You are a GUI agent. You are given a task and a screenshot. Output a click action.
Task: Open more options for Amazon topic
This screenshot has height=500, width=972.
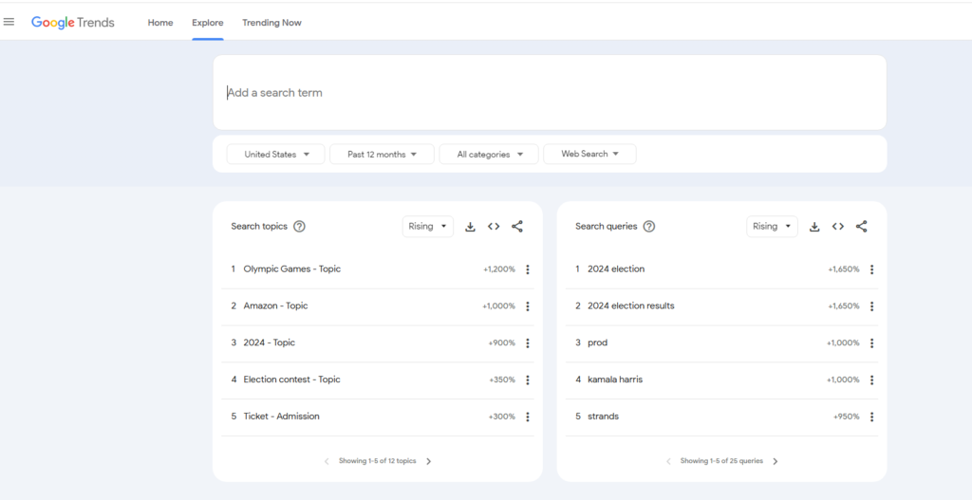point(528,306)
